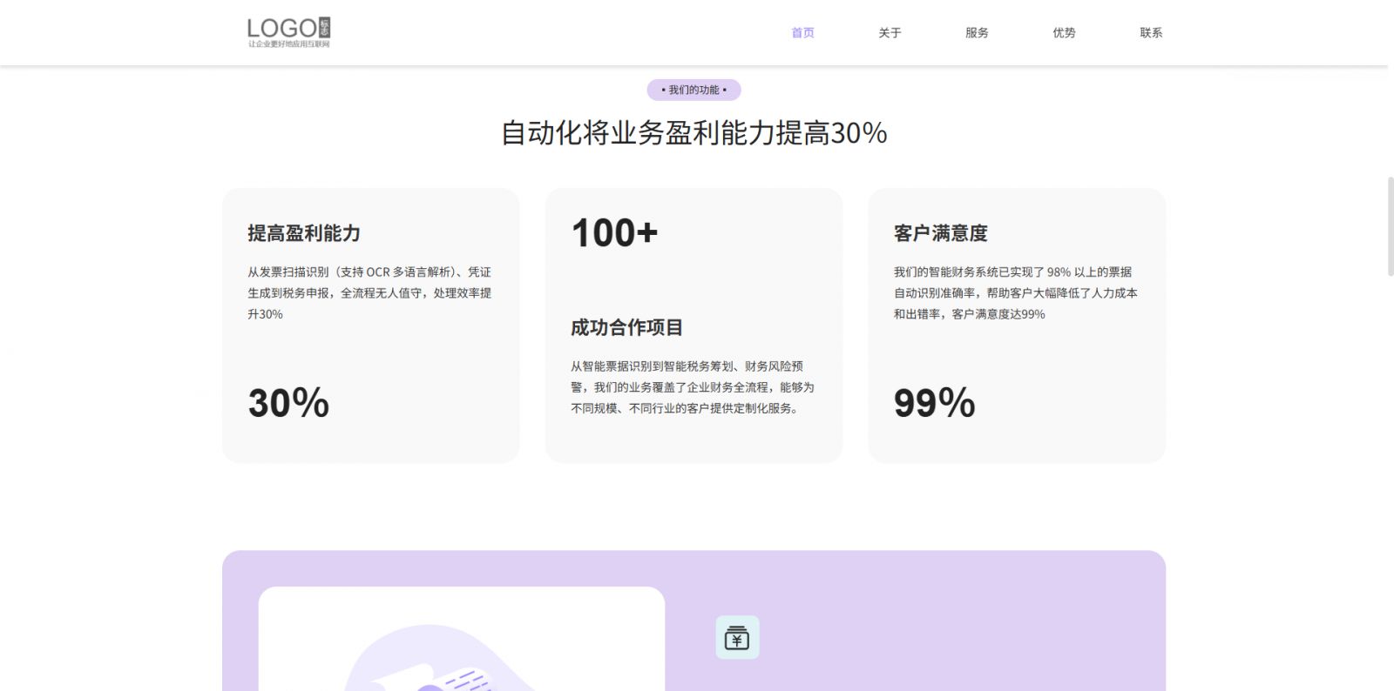
Task: Click the page vertical scrollbar thumb
Action: pyautogui.click(x=1391, y=226)
